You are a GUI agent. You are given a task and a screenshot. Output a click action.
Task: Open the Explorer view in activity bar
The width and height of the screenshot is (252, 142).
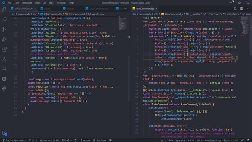(4, 10)
